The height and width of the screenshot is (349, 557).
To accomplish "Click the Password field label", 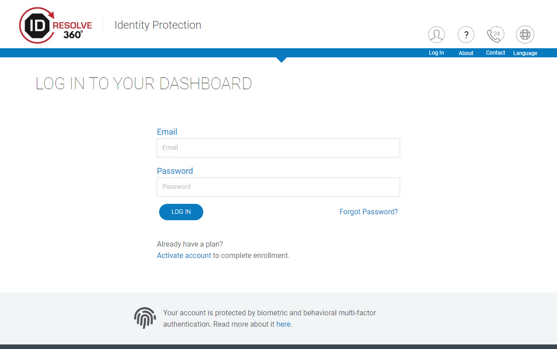I will coord(175,171).
